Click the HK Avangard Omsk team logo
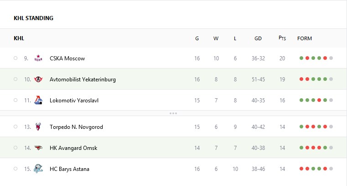Image resolution: width=347 pixels, height=186 pixels. pos(38,148)
